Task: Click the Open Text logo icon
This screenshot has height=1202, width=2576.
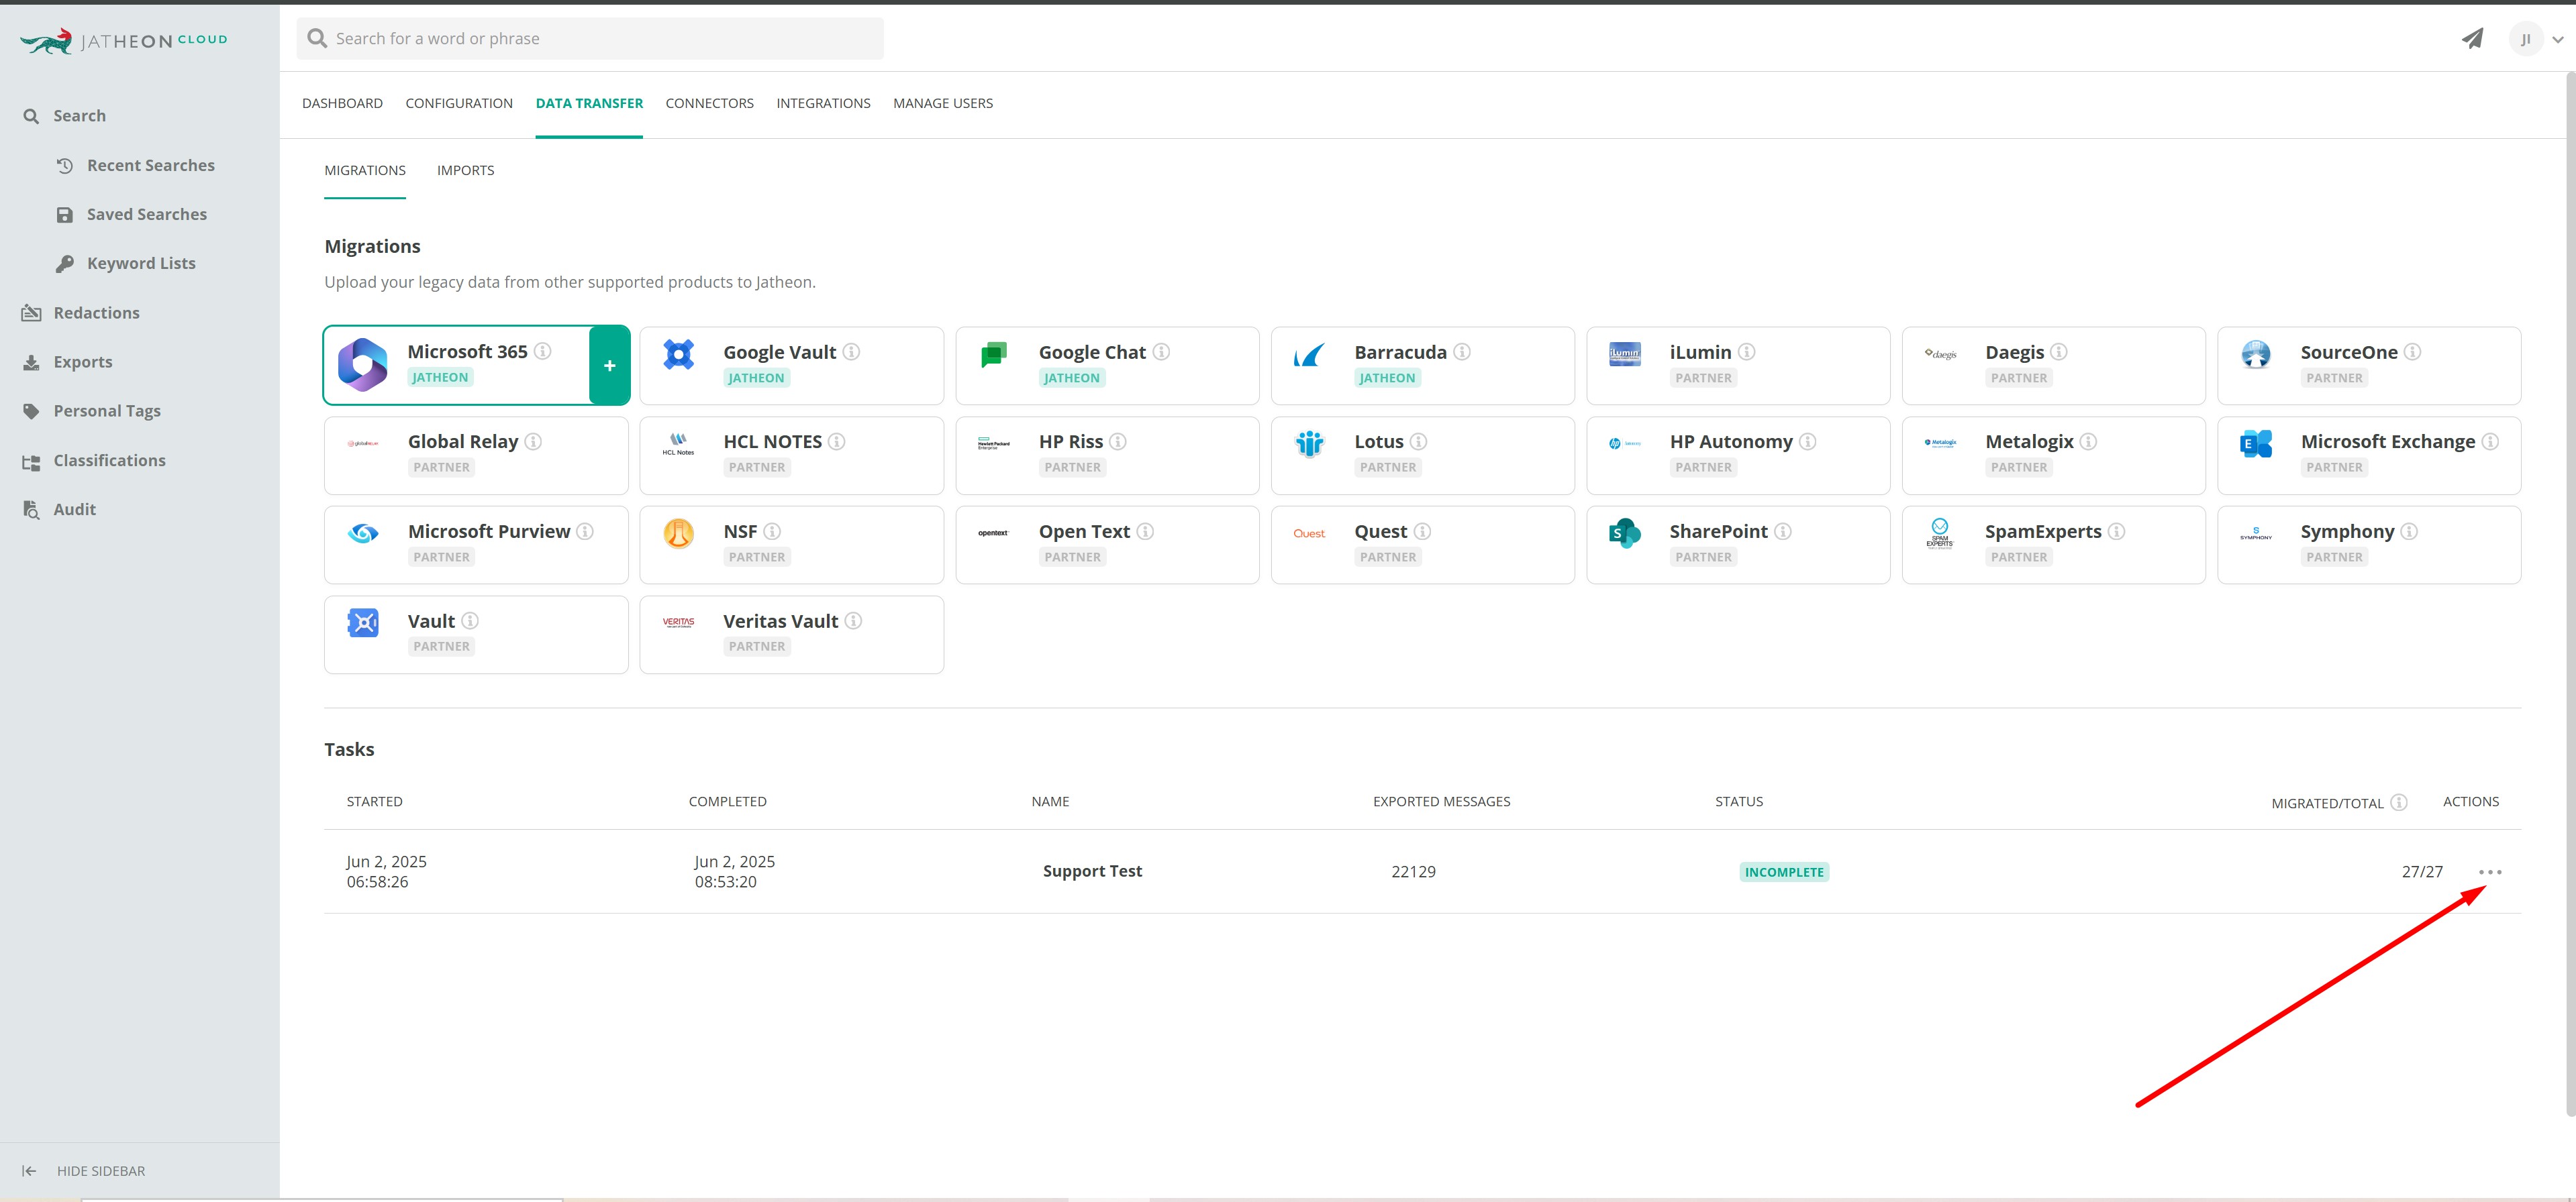Action: (x=993, y=533)
